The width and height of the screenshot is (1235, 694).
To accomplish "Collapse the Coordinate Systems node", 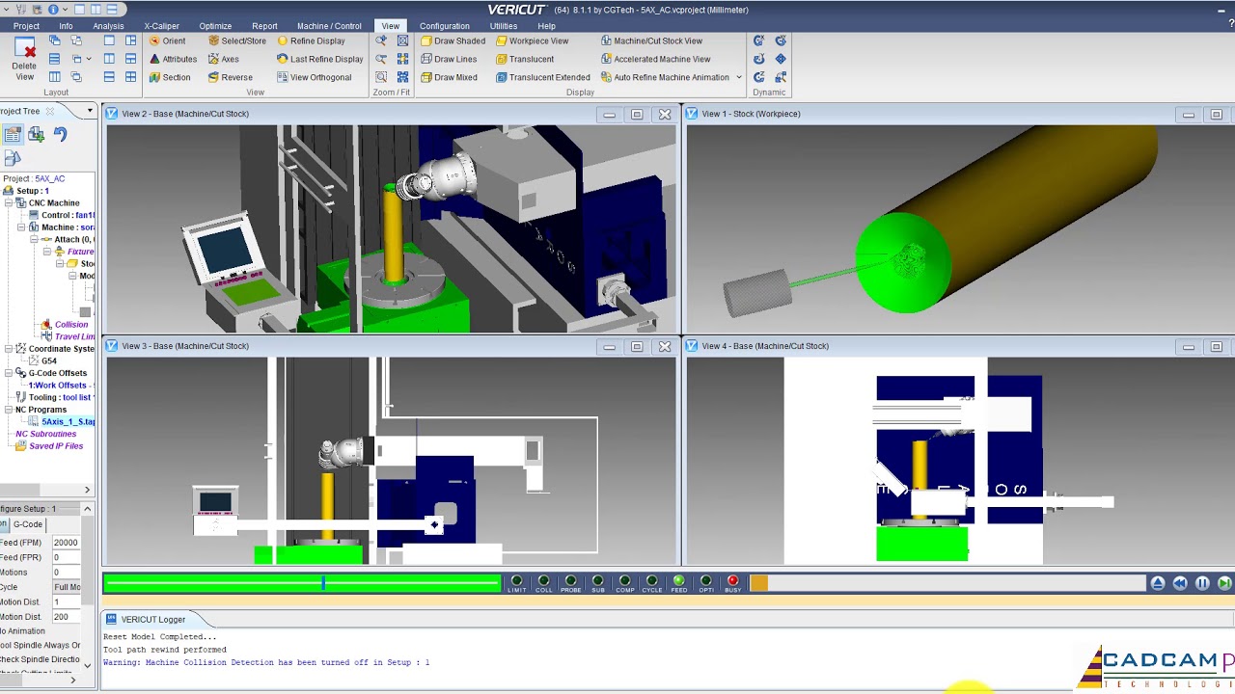I will (9, 349).
